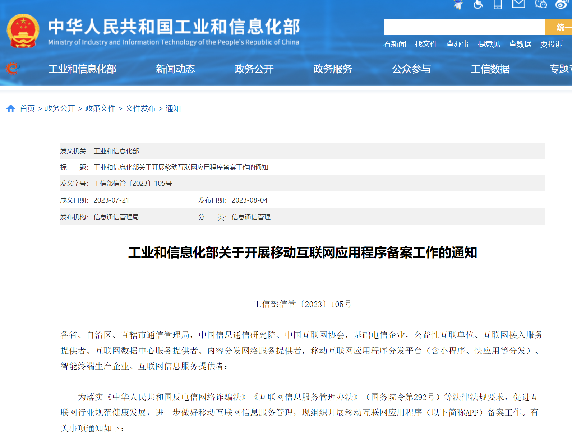Click inside the white search input box

pyautogui.click(x=464, y=27)
